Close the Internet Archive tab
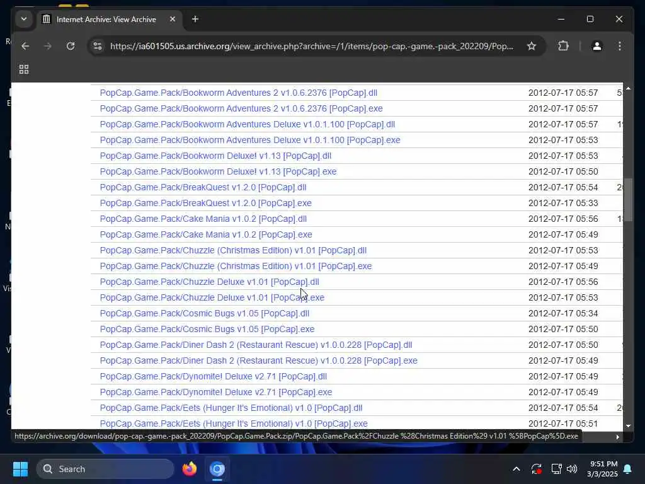The width and height of the screenshot is (645, 484). pos(173,20)
